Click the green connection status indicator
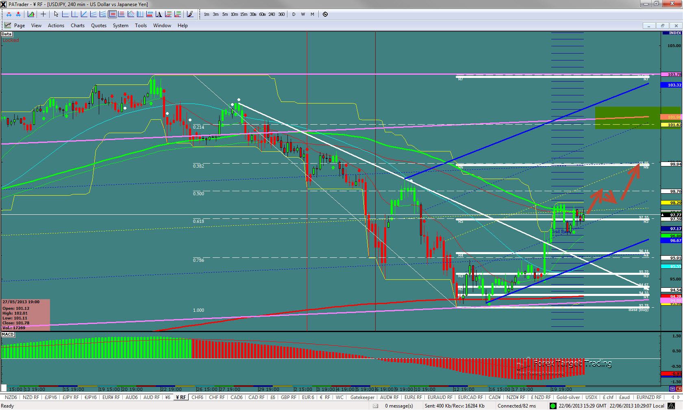The image size is (683, 410). (553, 406)
